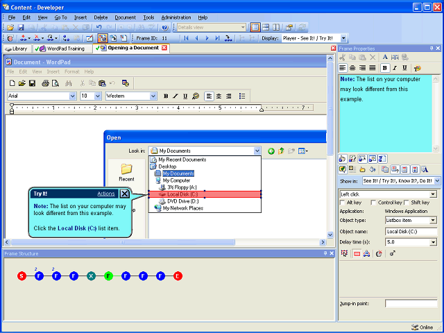Image resolution: width=444 pixels, height=333 pixels.
Task: Open dropdown arrow beside Insert frame icon
Action: (x=29, y=38)
